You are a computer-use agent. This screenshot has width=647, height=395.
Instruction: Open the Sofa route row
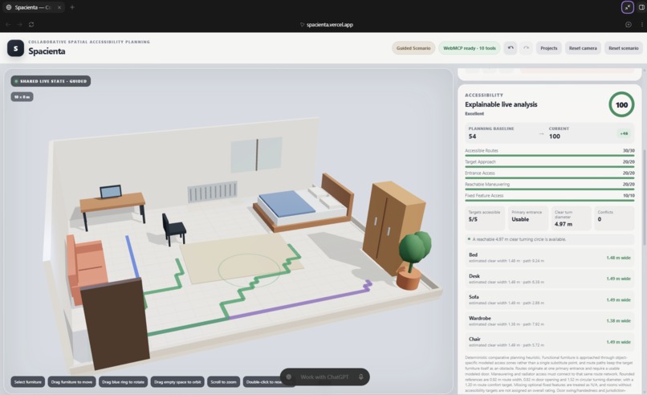(x=550, y=299)
